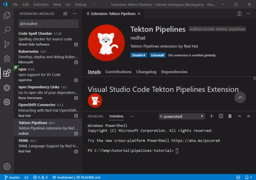This screenshot has width=256, height=180.
Task: Switch to the Changelog tab
Action: (x=146, y=72)
